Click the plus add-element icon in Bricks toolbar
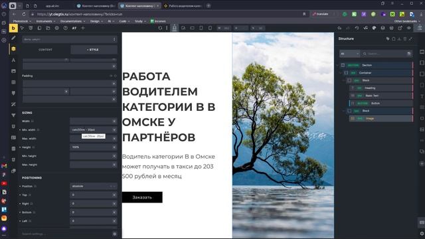Image resolution: width=425 pixels, height=239 pixels. pyautogui.click(x=83, y=28)
